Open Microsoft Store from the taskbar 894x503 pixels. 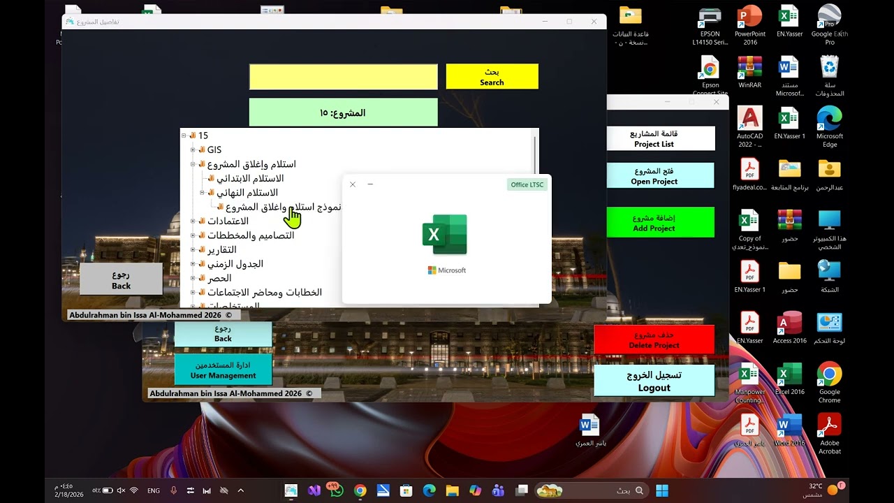[406, 490]
